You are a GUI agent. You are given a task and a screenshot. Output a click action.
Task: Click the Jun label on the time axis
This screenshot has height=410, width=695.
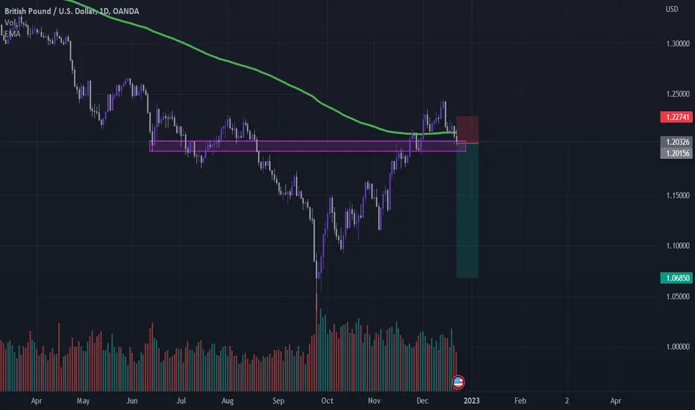(x=132, y=401)
